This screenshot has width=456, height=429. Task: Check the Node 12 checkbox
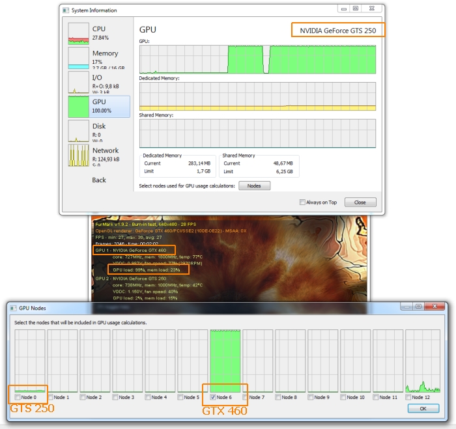point(408,396)
